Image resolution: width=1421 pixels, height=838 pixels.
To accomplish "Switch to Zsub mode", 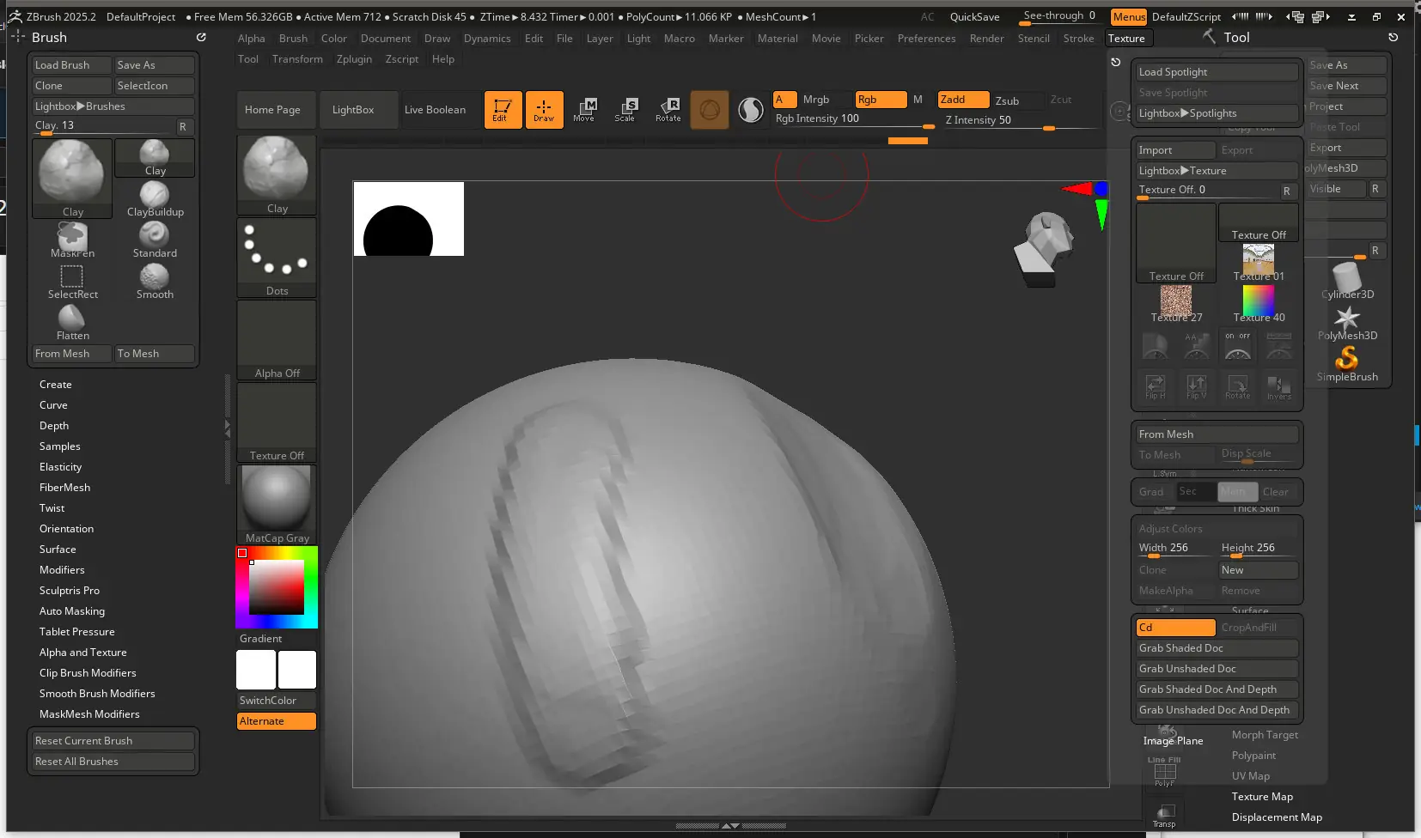I will (1007, 100).
